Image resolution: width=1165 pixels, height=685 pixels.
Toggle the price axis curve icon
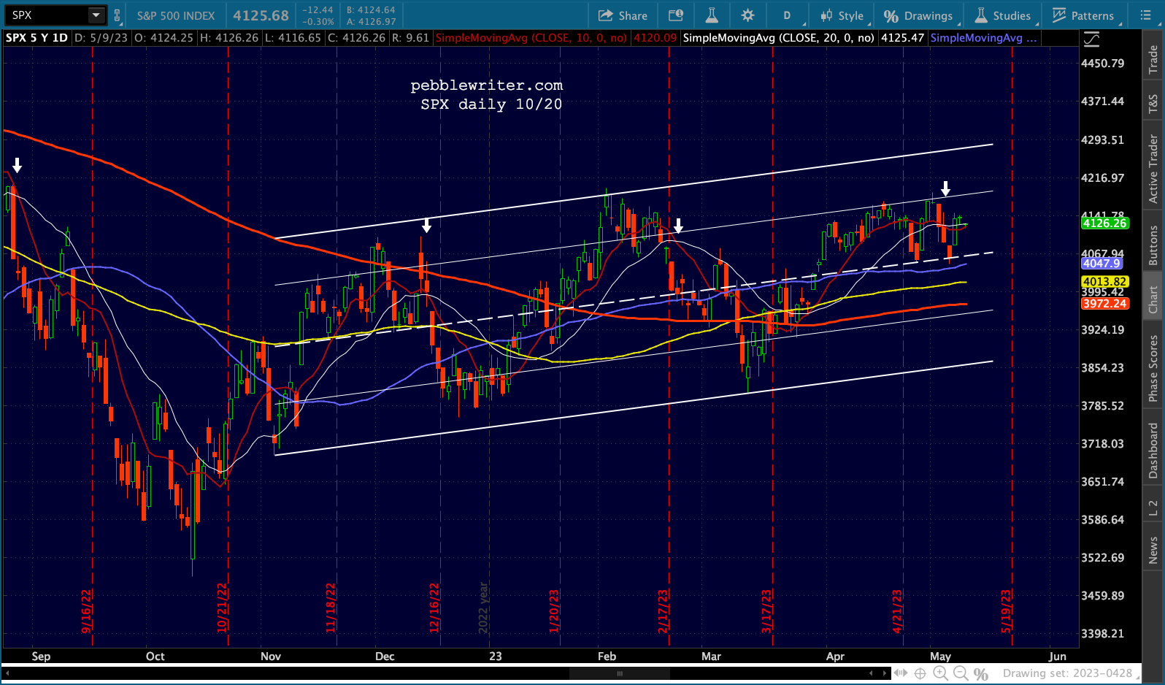pyautogui.click(x=1091, y=39)
